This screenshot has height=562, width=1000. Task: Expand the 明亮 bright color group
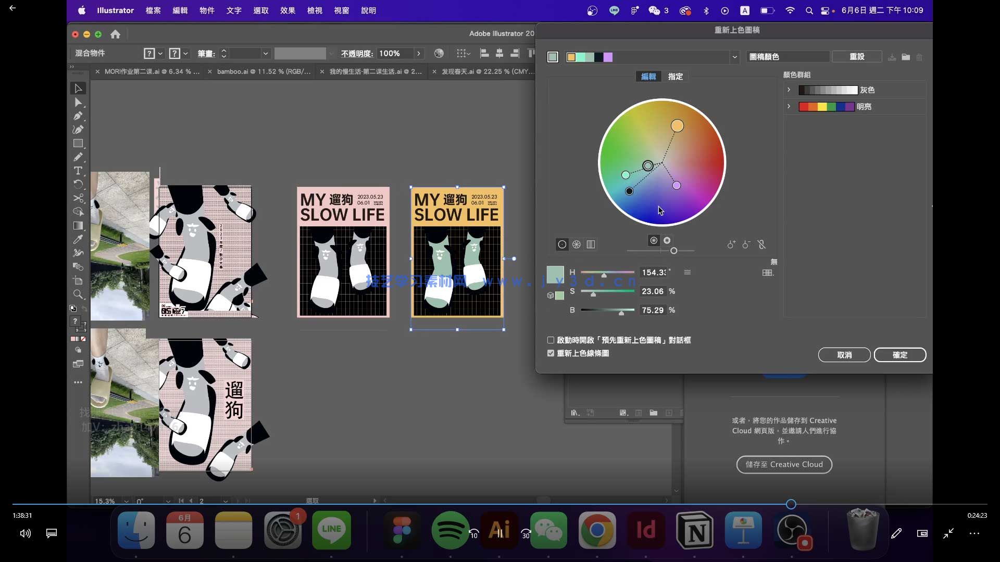(789, 107)
